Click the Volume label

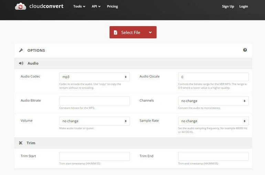(x=26, y=121)
